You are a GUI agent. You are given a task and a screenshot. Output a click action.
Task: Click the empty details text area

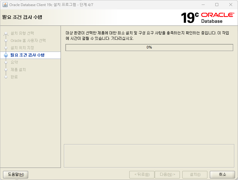[x=149, y=156]
